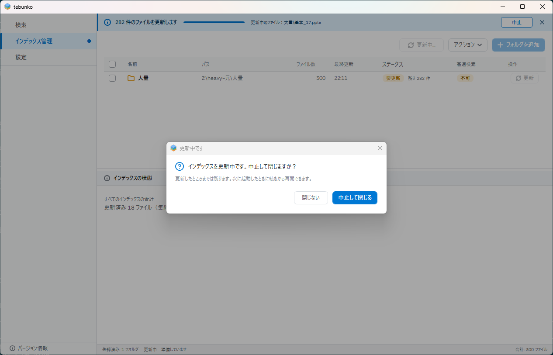This screenshot has height=355, width=553.
Task: Click the path Z:\heavy-元\大量
Action: click(x=222, y=78)
